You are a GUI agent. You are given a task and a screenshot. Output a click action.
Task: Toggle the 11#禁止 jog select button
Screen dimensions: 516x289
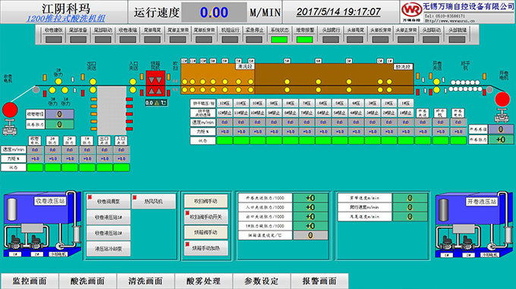[x=241, y=113]
